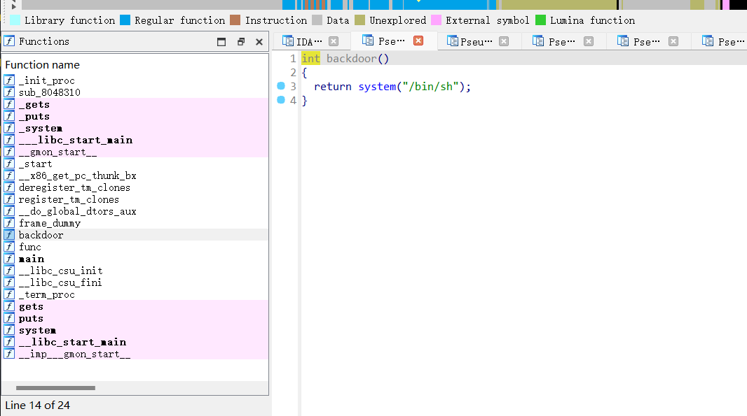Image resolution: width=747 pixels, height=416 pixels.
Task: Click the 'Line 14 of 24' status text
Action: [38, 405]
